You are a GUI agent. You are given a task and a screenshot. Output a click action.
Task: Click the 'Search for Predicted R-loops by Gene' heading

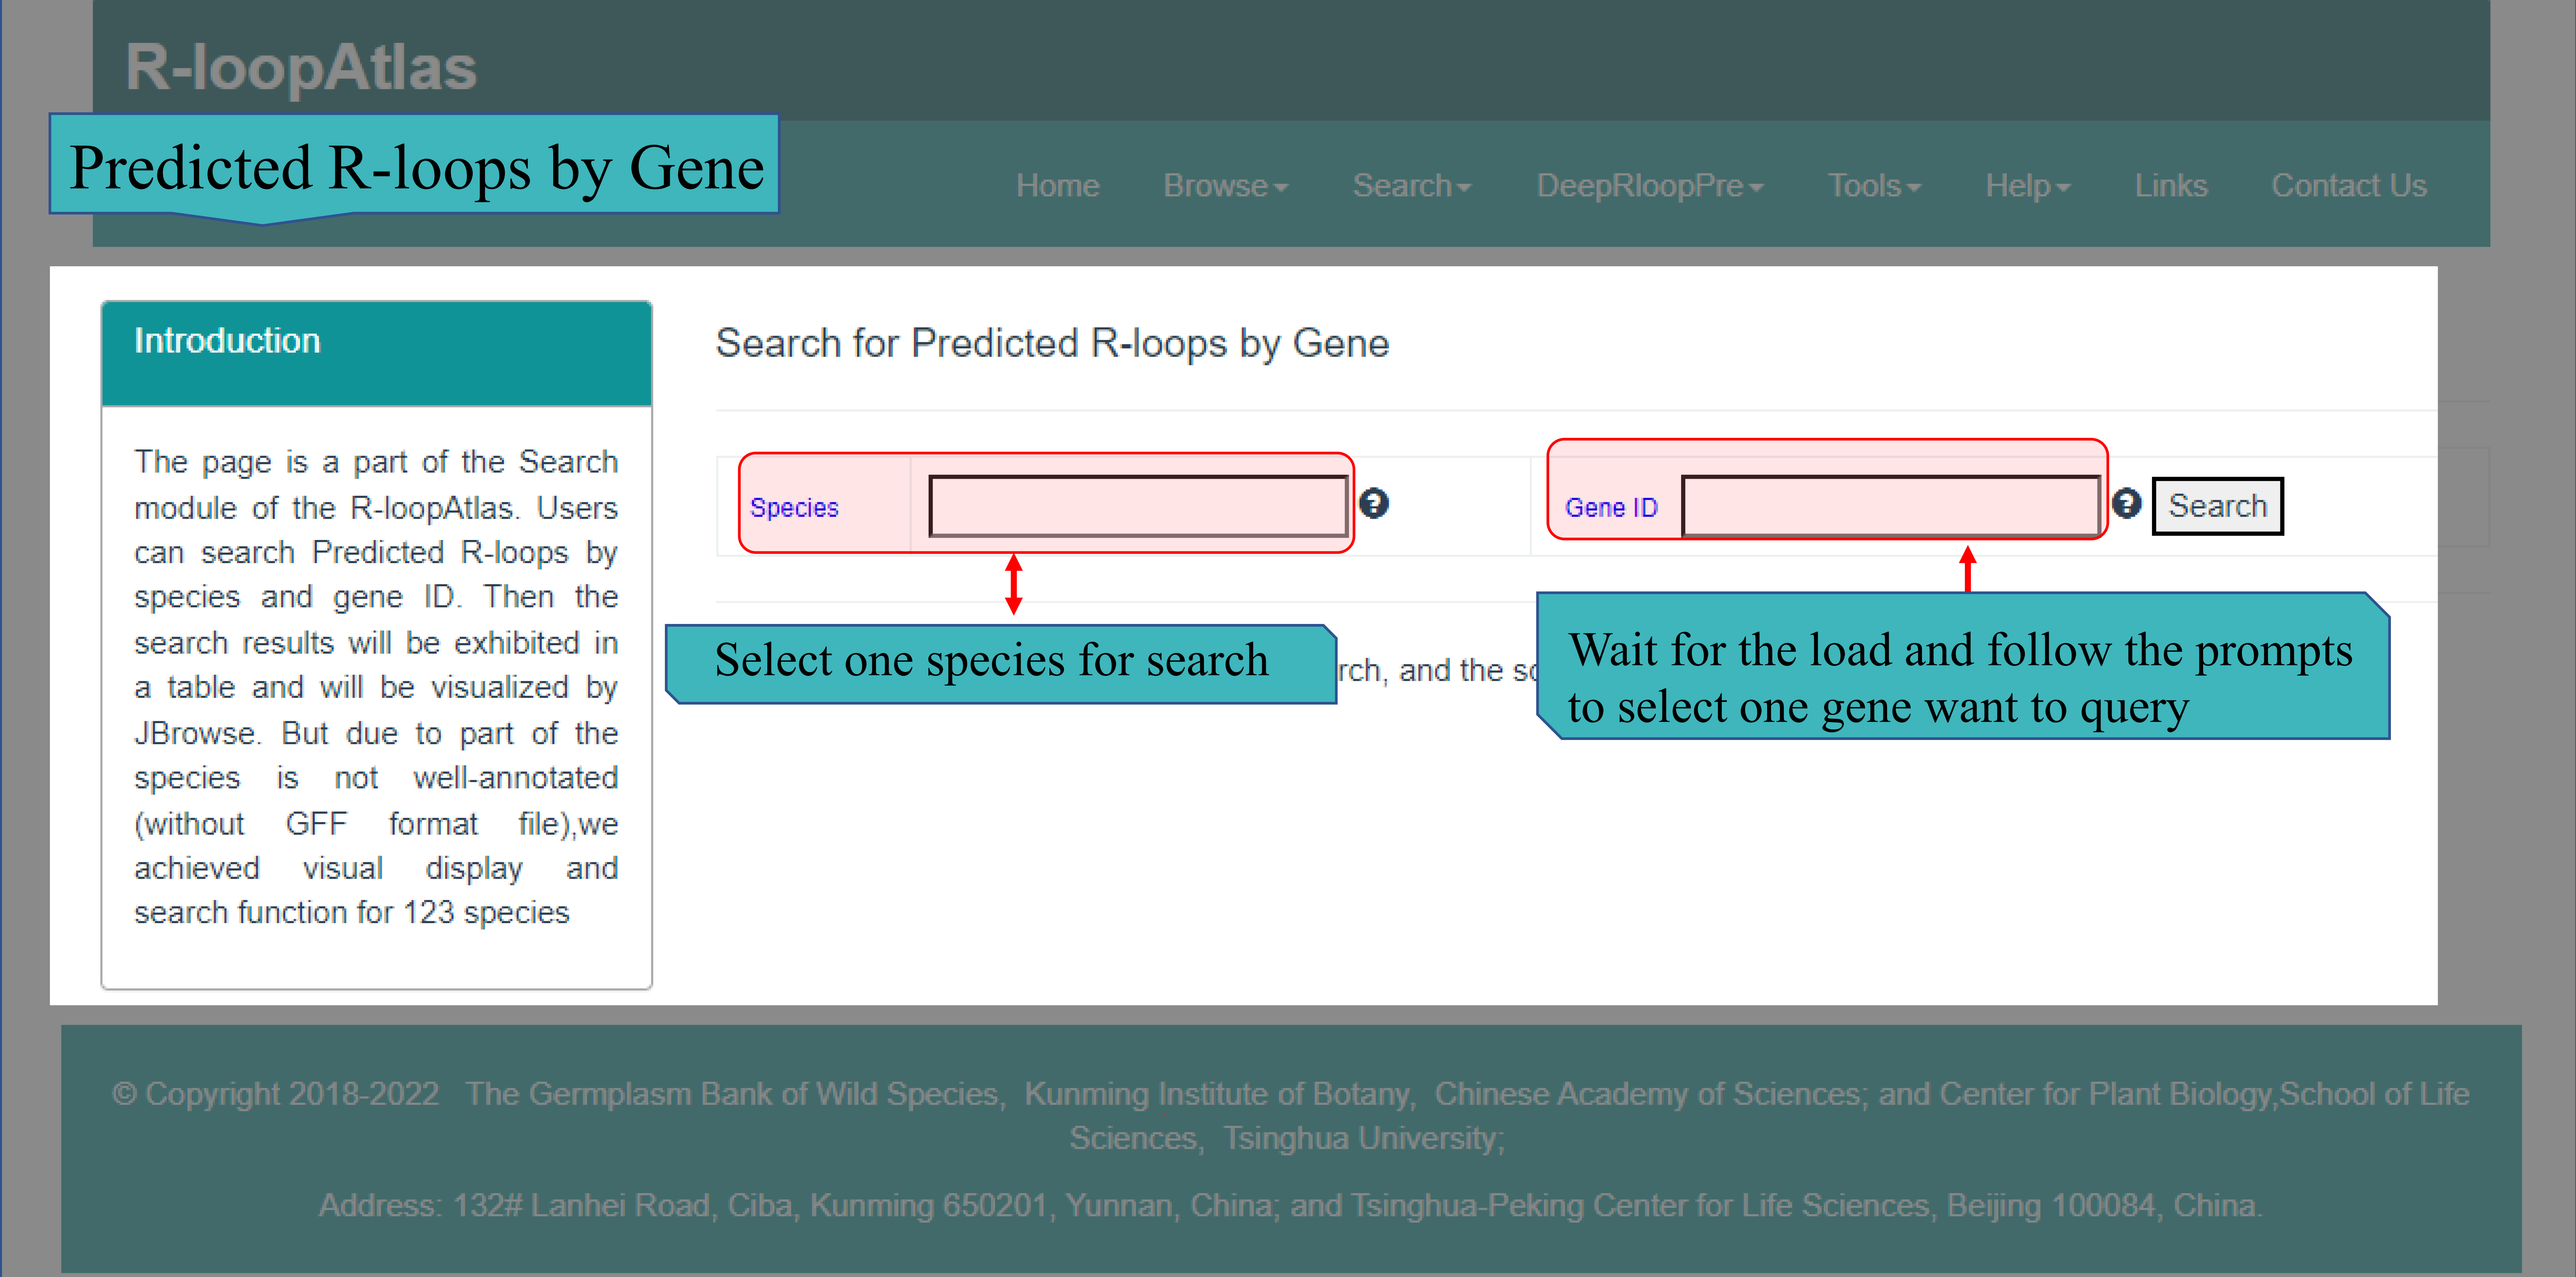(1052, 343)
